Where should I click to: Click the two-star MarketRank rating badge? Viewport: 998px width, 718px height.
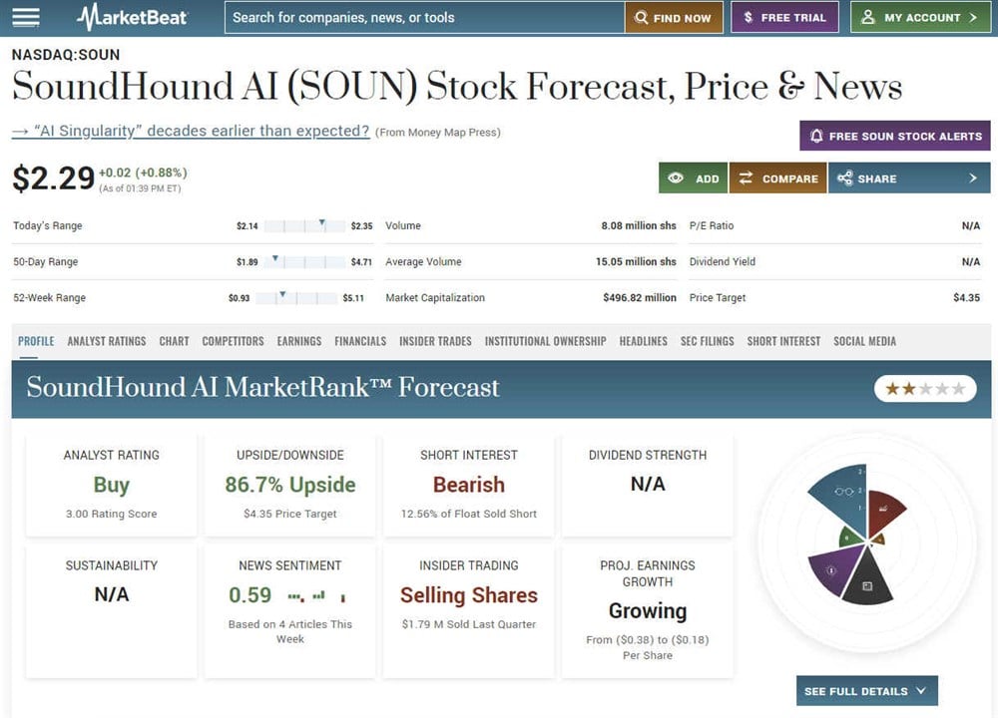925,389
